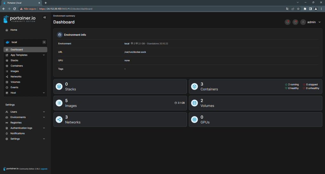The width and height of the screenshot is (325, 174).
Task: Expand the Host chevron
Action: click(x=44, y=93)
